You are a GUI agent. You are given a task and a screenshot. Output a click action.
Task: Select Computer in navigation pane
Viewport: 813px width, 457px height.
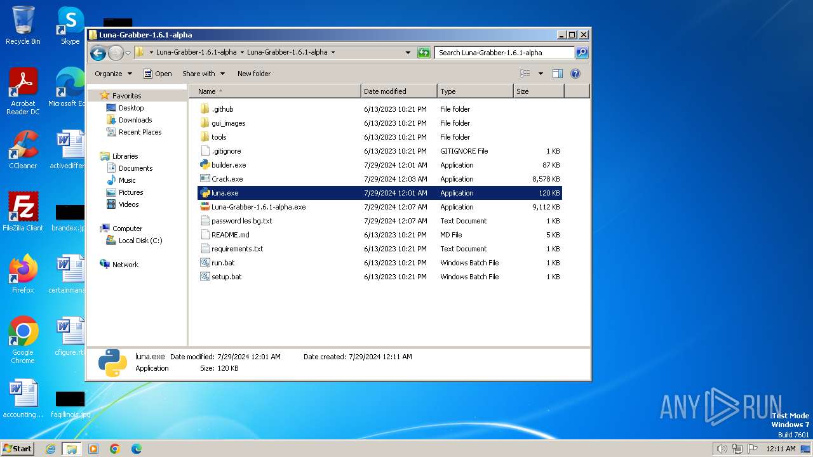pos(127,228)
